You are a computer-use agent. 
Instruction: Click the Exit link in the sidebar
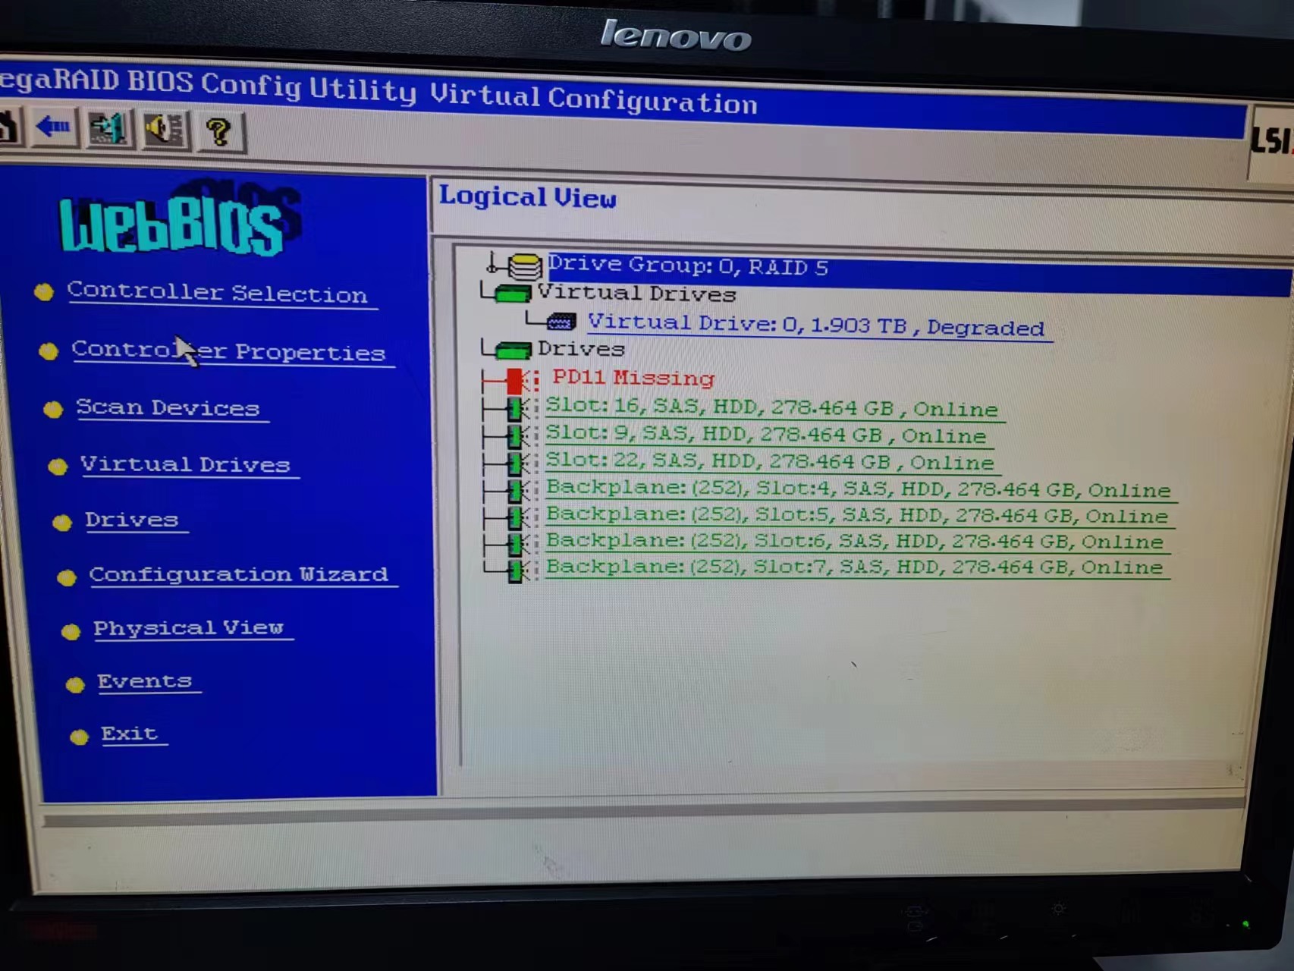pos(130,734)
